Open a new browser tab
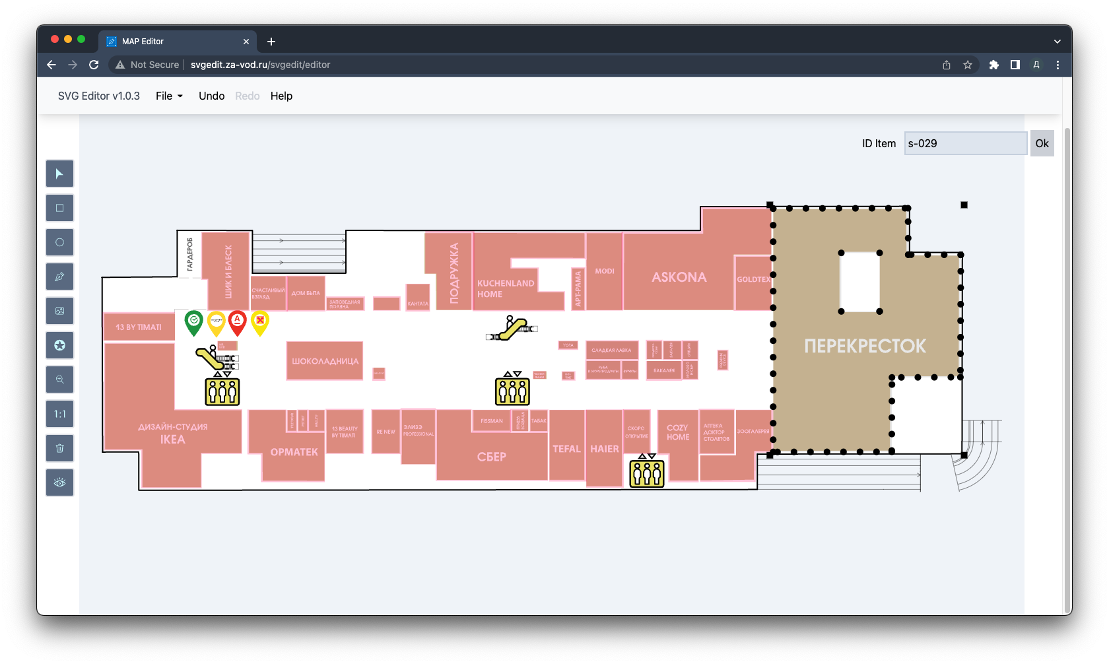 [271, 42]
